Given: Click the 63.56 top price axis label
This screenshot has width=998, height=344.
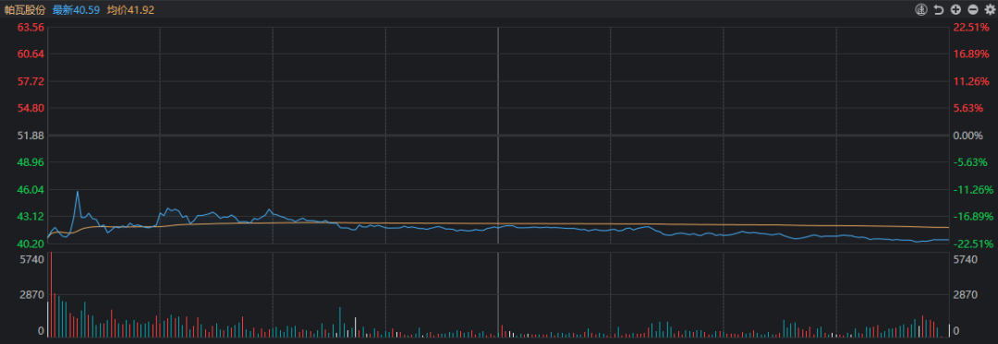Looking at the screenshot, I should tap(30, 28).
